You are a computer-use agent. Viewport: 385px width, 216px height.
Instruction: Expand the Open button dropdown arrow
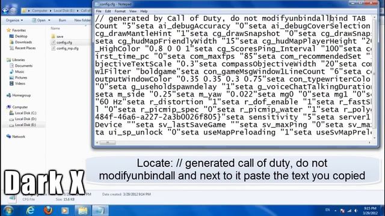tap(49, 20)
